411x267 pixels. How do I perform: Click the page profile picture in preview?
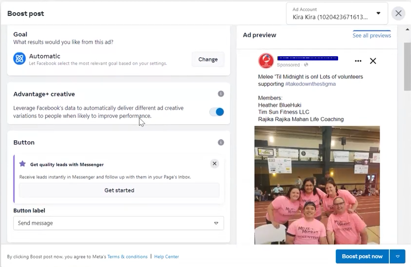(x=266, y=61)
